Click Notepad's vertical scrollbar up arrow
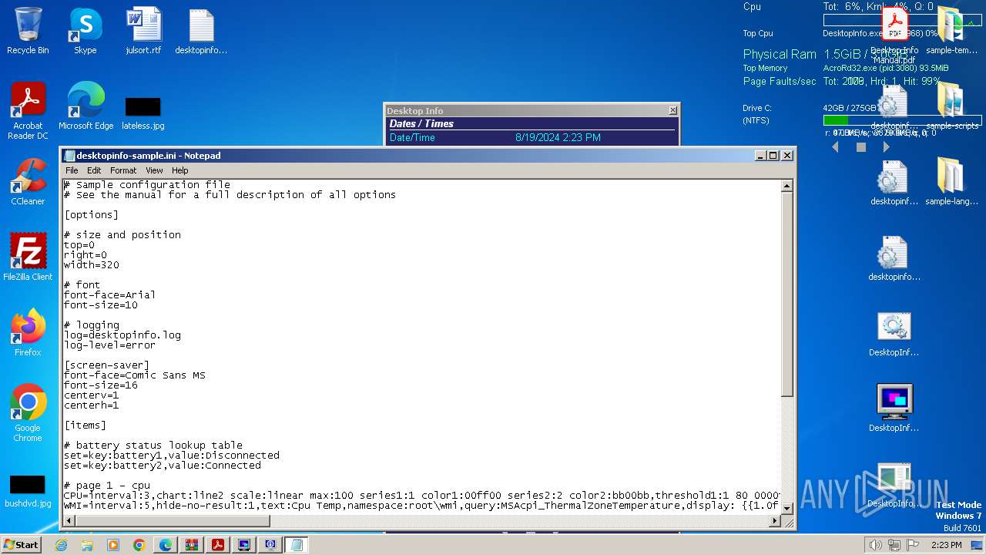 coord(787,186)
